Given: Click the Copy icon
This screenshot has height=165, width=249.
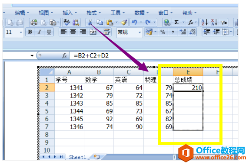Looking at the screenshot, I should pyautogui.click(x=100, y=23).
